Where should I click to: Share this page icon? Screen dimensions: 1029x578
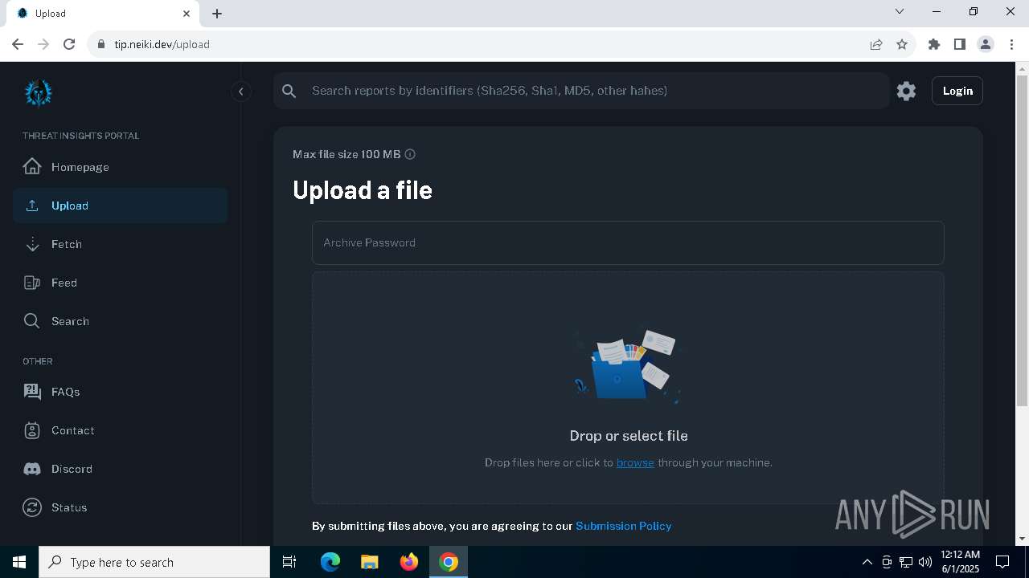point(876,44)
